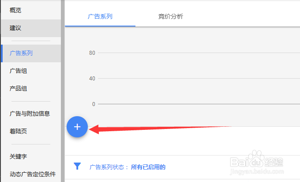The image size is (300, 182).
Task: Click the 所有已启用的 filter value
Action: pyautogui.click(x=148, y=167)
